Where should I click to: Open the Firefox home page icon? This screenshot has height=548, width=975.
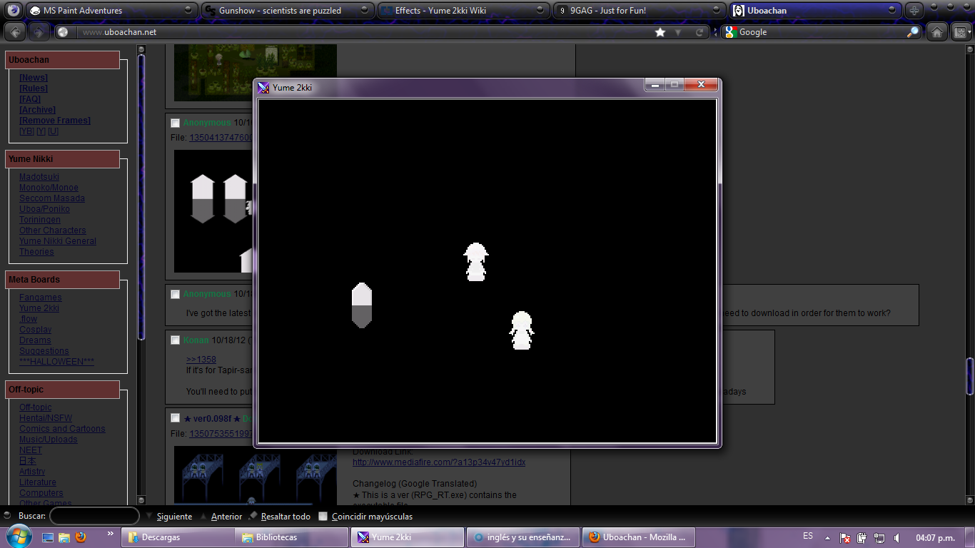937,32
